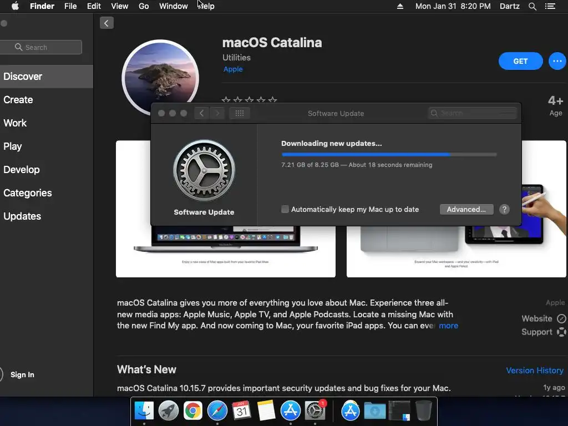
Task: Click Software Update back arrow
Action: pos(201,113)
